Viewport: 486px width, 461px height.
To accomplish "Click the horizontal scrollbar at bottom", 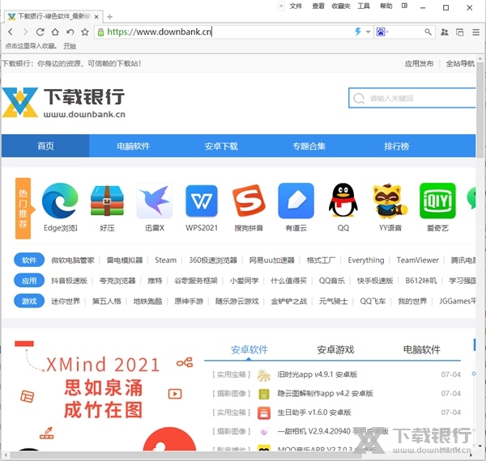I will click(x=186, y=455).
